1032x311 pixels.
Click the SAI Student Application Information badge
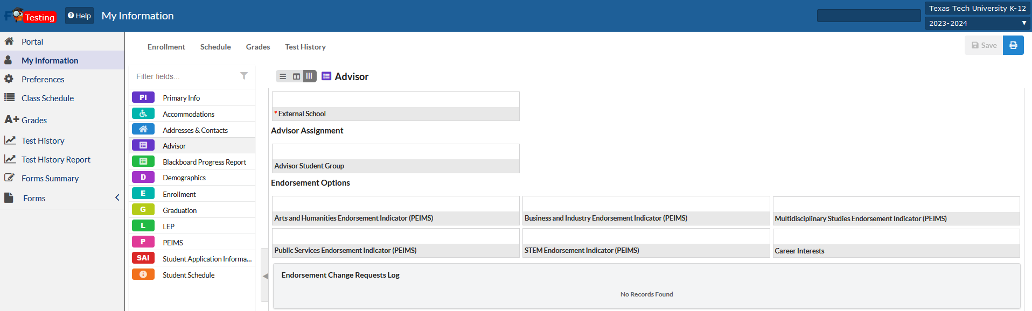click(x=143, y=258)
